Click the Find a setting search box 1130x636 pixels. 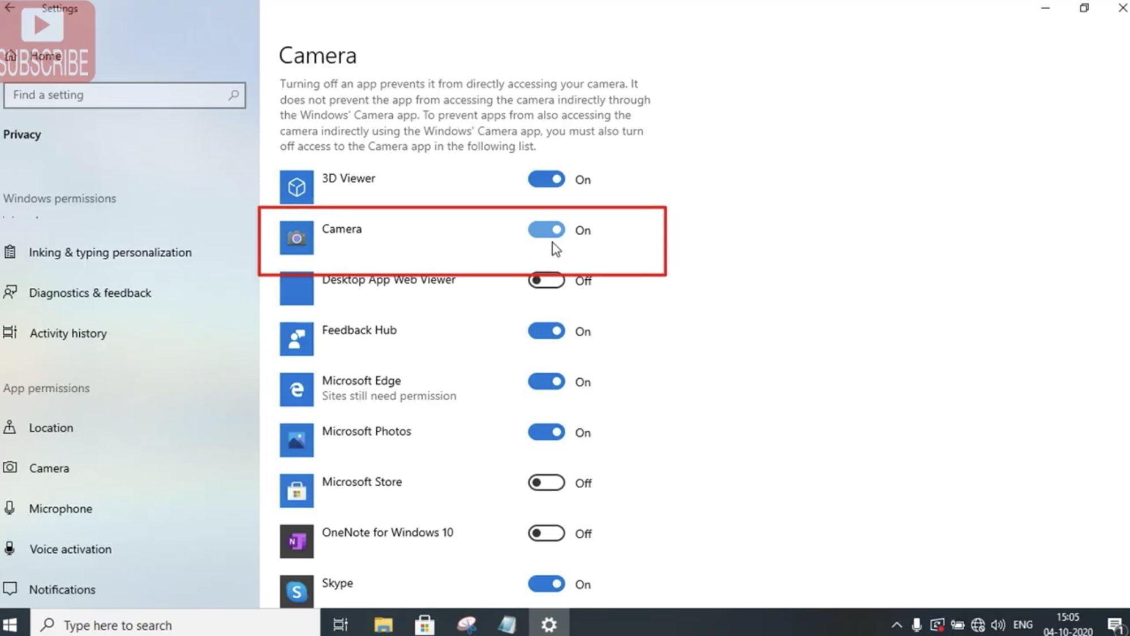(124, 95)
